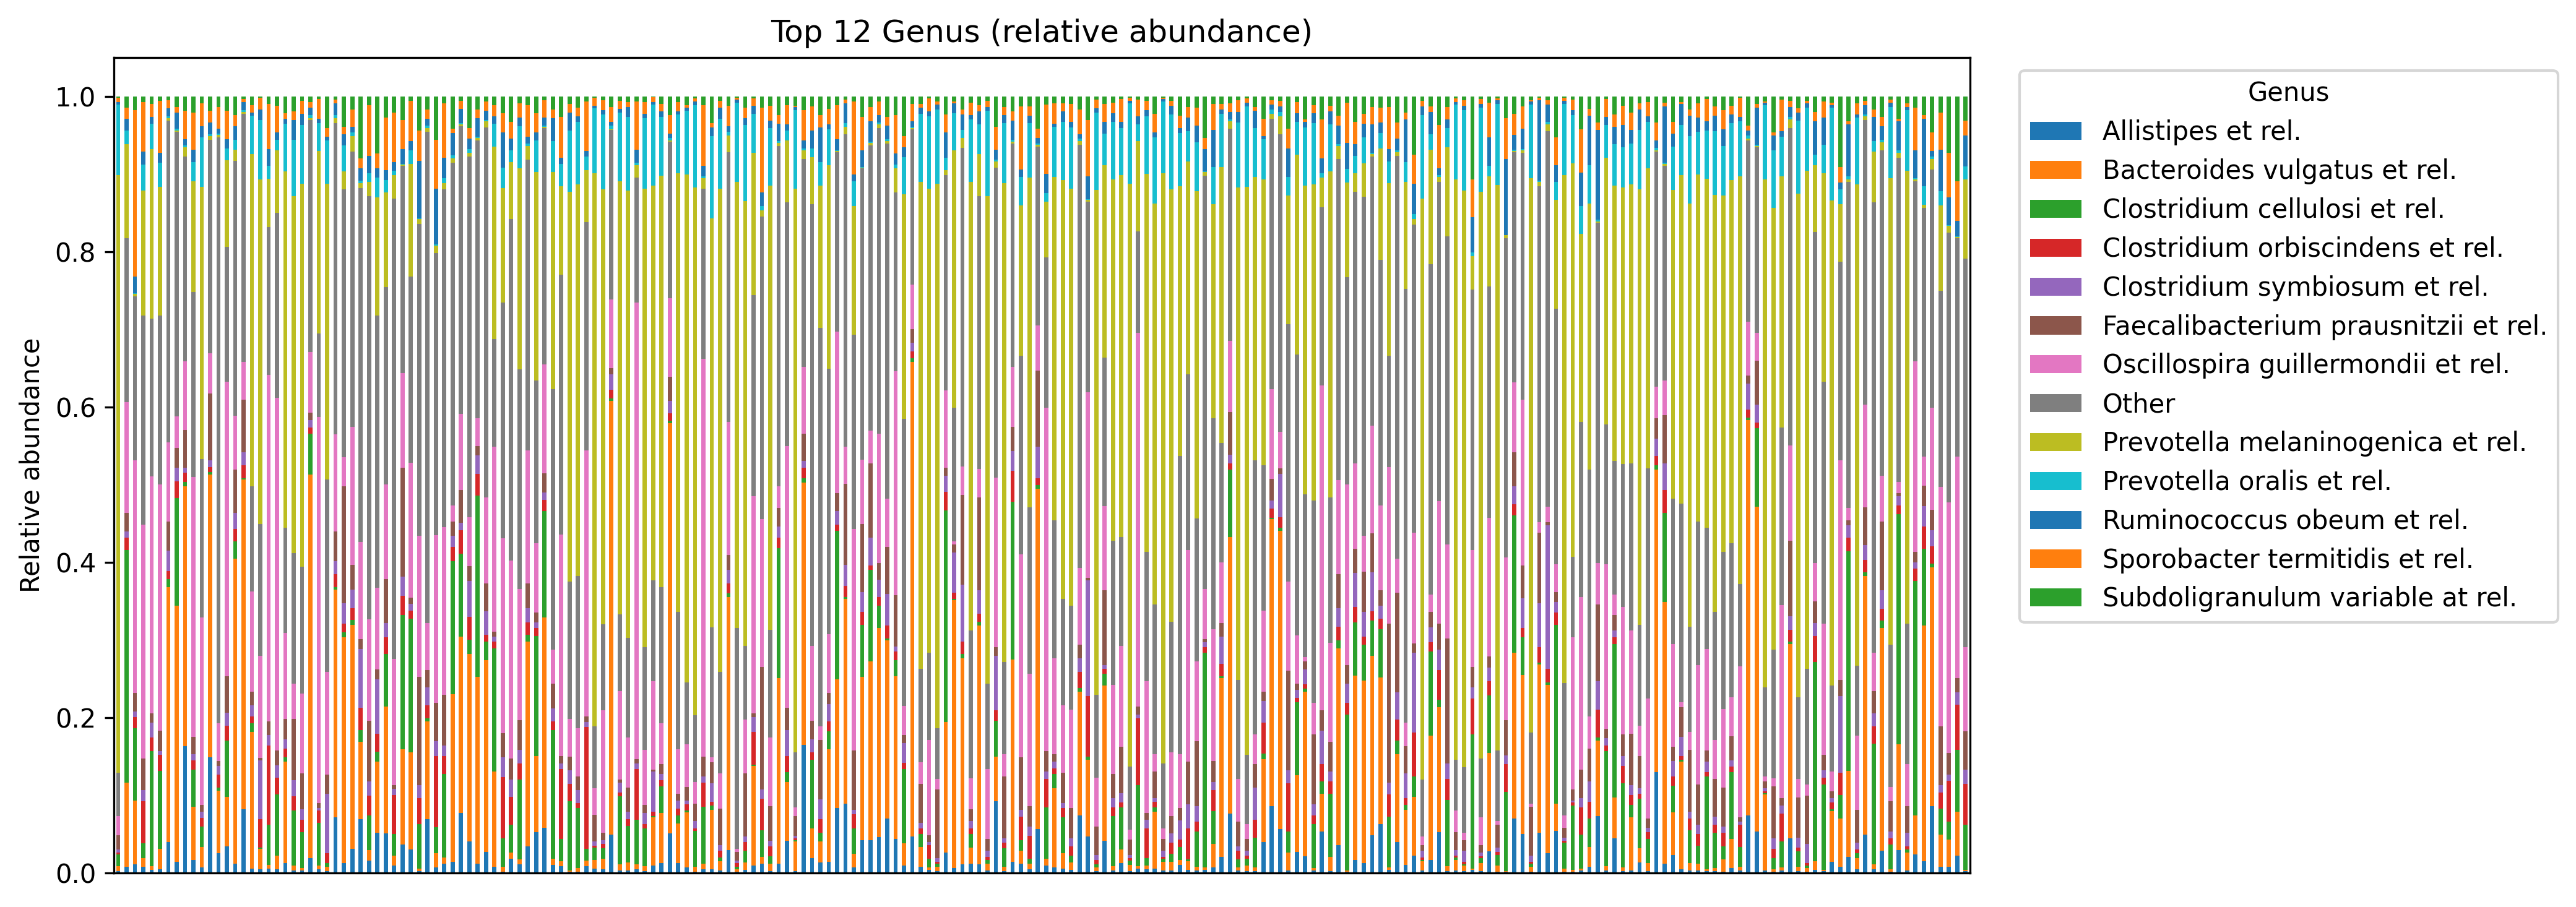Click the Allistipes et rel. legend color swatch
The width and height of the screenshot is (2576, 907).
(2055, 131)
